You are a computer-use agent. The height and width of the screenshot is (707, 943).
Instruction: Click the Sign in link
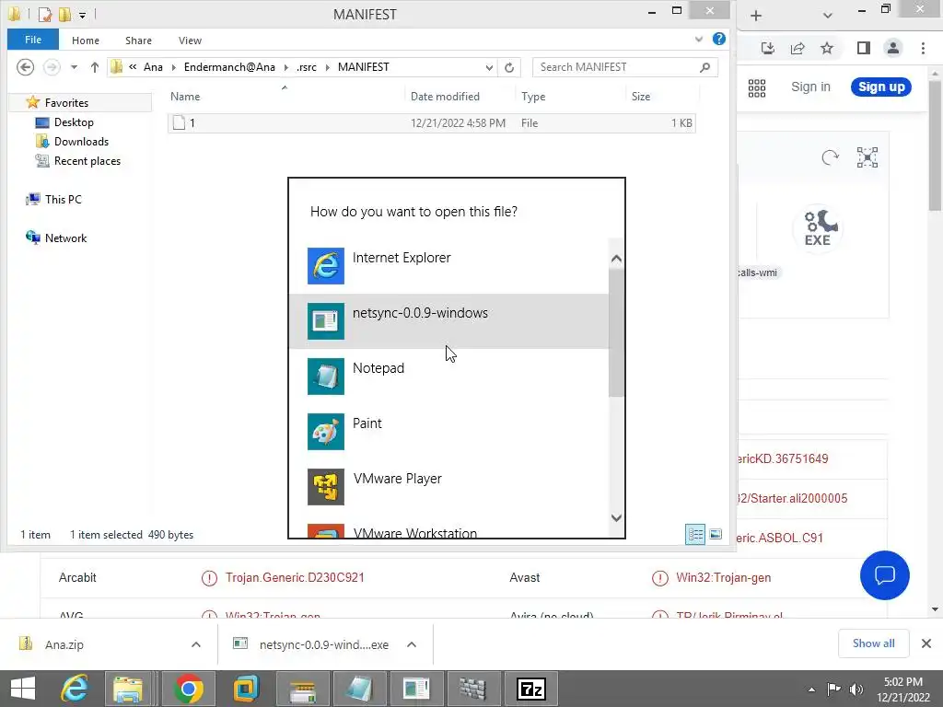[810, 87]
